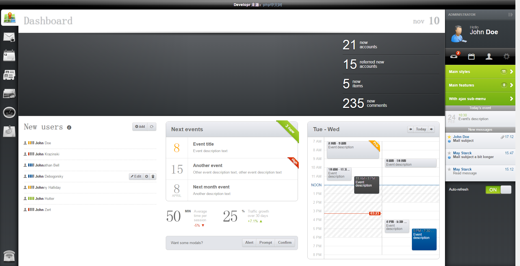This screenshot has width=520, height=266.
Task: Open May Starck's Read message
Action: tap(480, 173)
